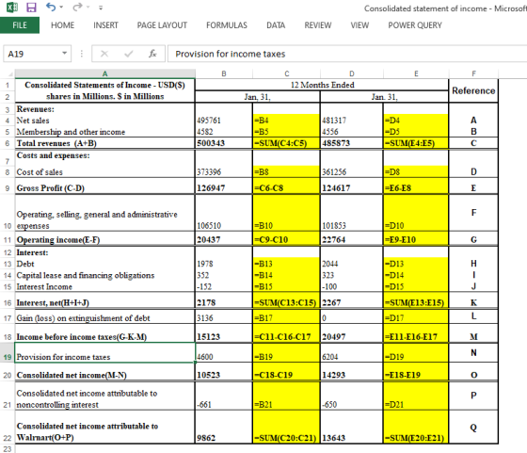
Task: Select the Reference header cell
Action: (473, 90)
